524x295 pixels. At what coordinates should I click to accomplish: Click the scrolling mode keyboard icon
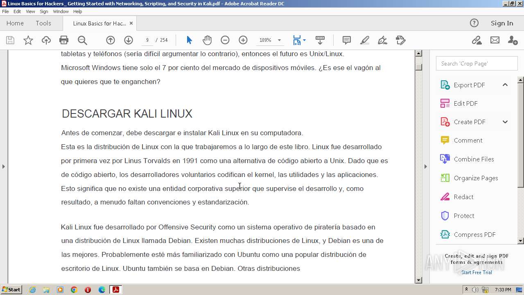[x=320, y=40]
